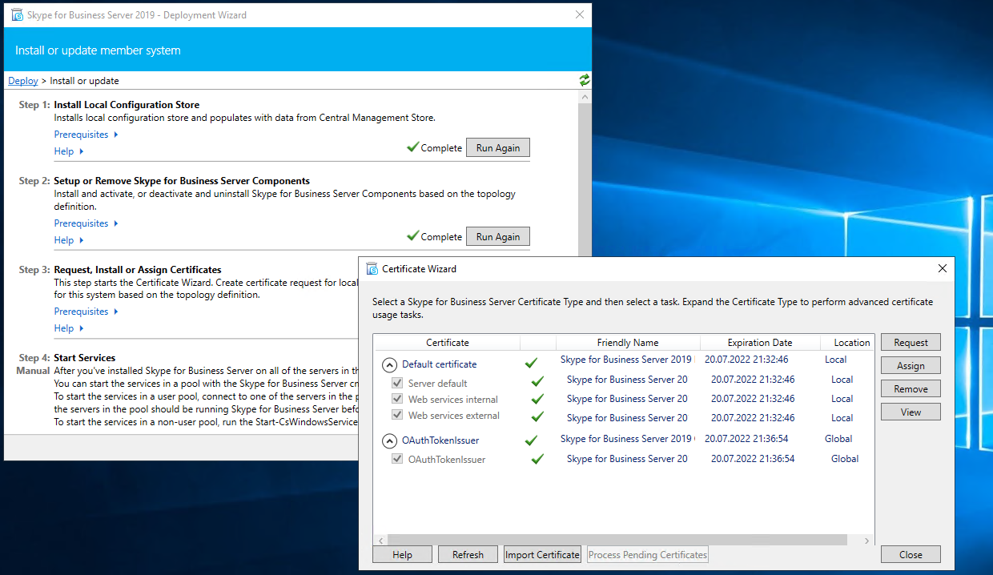
Task: Toggle the Web services internal checkbox
Action: tap(397, 400)
